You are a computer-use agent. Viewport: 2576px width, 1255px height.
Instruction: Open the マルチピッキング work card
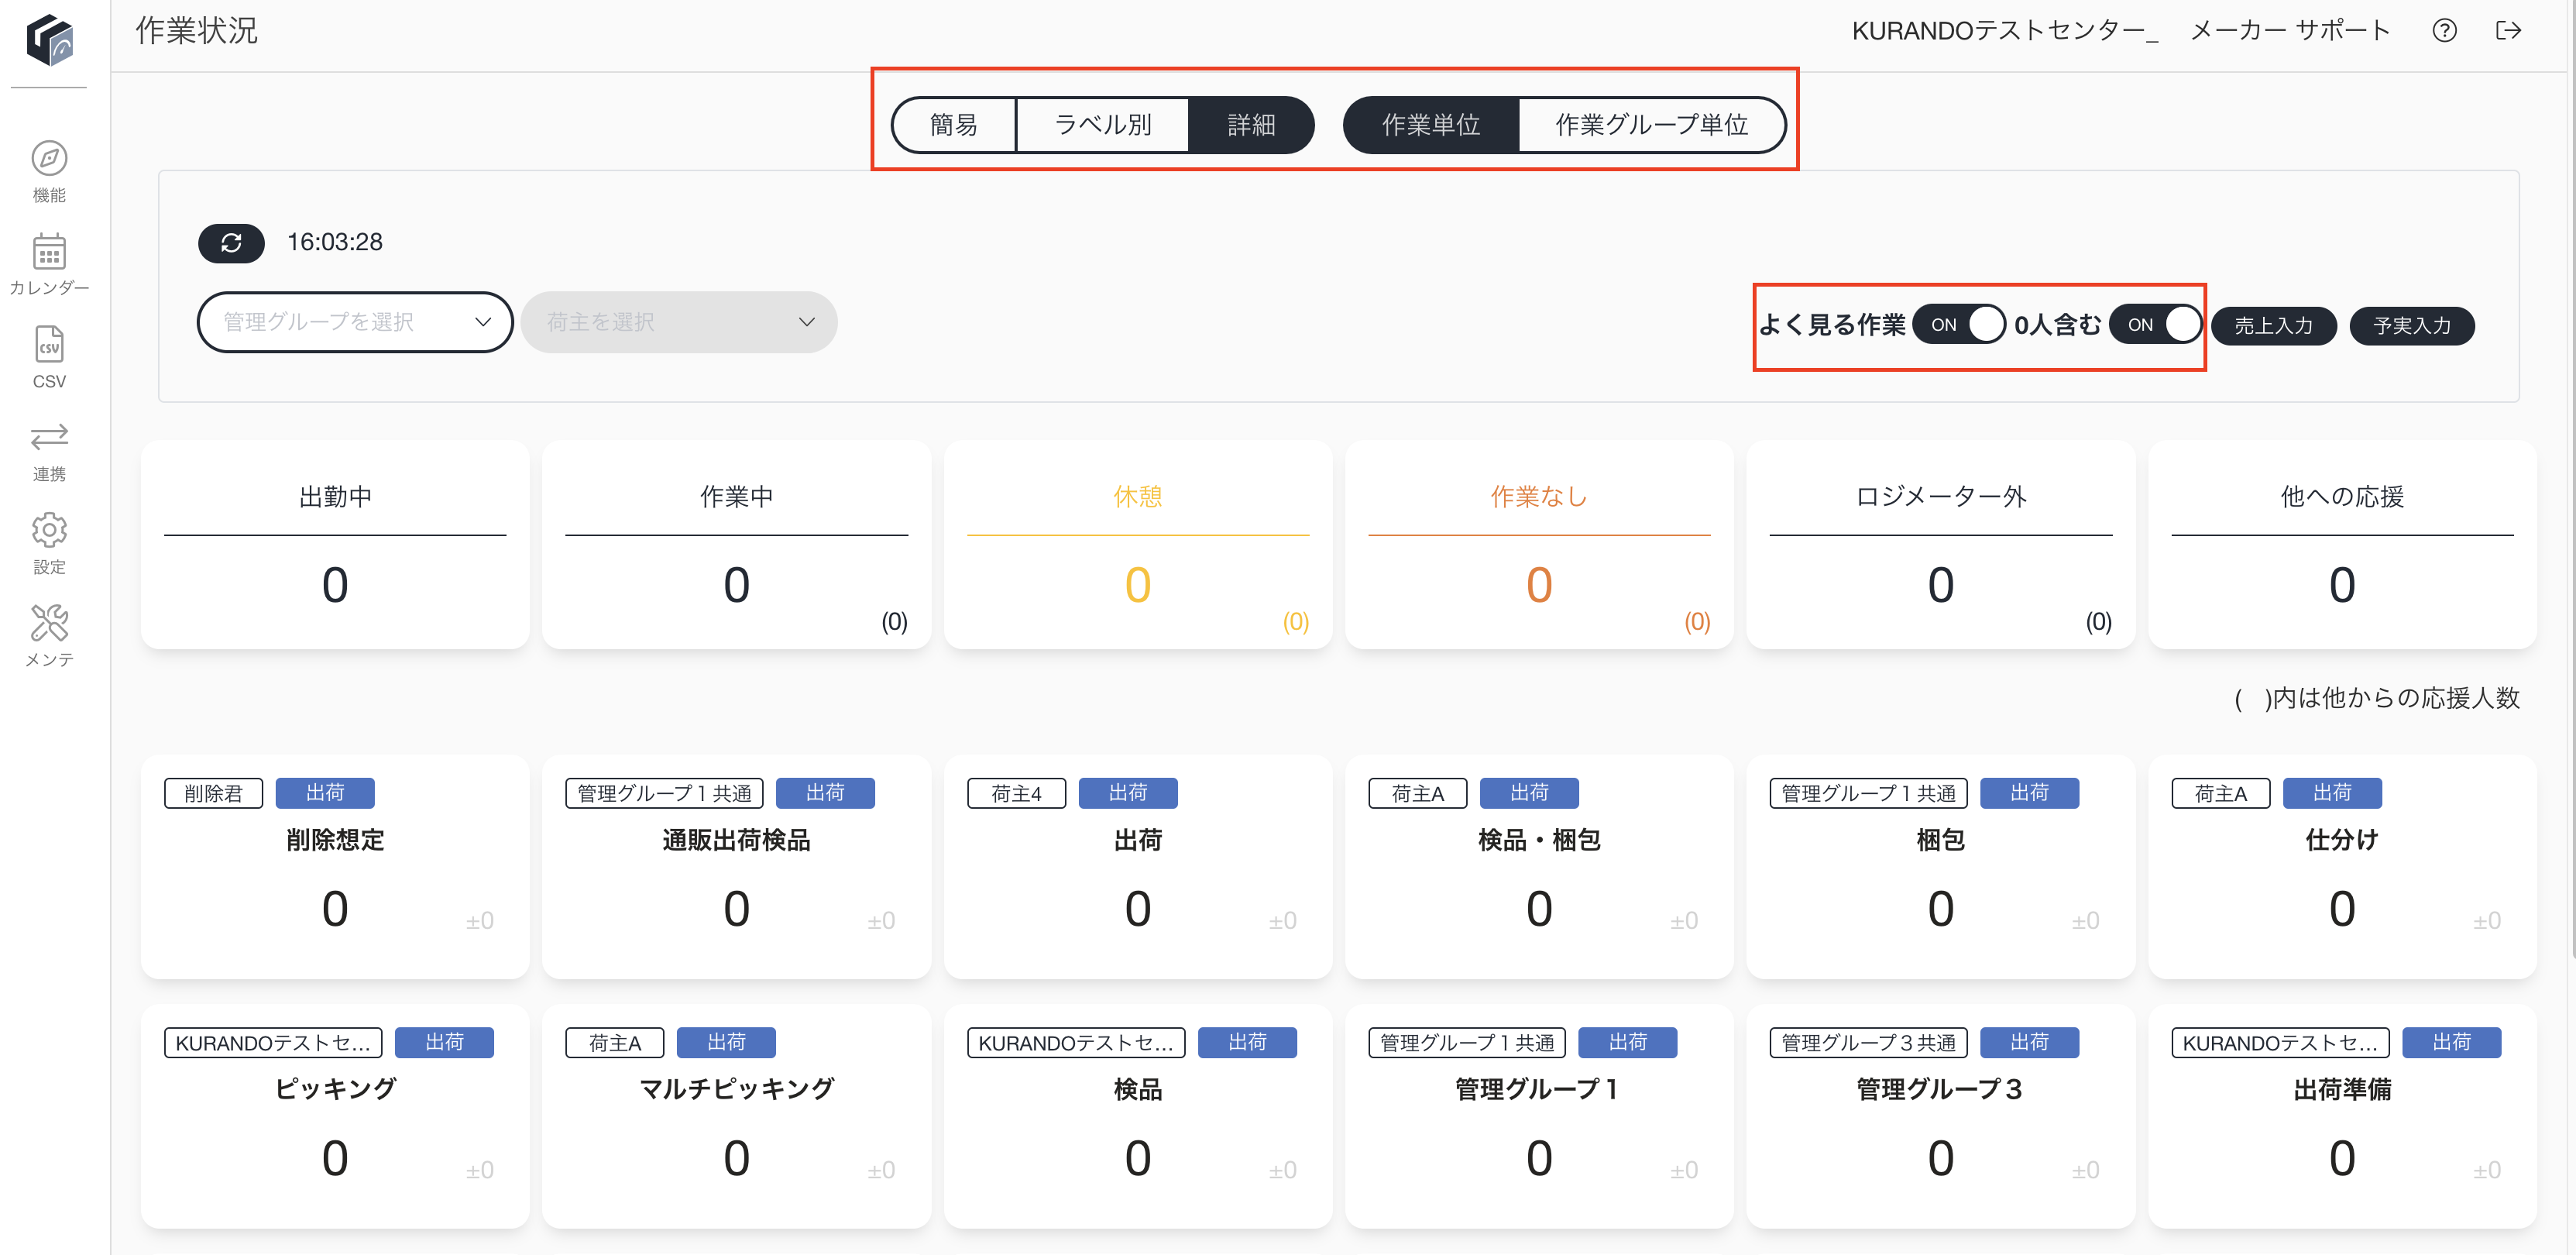736,1116
